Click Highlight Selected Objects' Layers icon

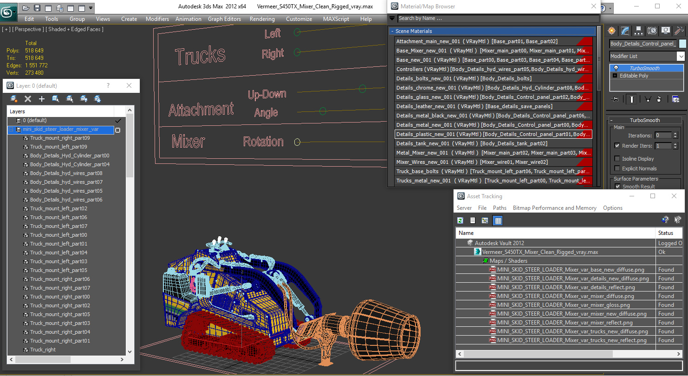click(70, 99)
